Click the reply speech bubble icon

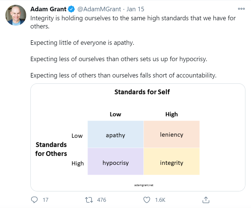[x=34, y=200]
